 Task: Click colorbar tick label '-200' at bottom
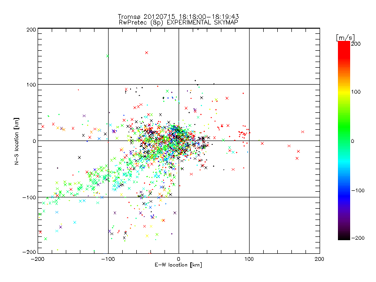point(358,238)
